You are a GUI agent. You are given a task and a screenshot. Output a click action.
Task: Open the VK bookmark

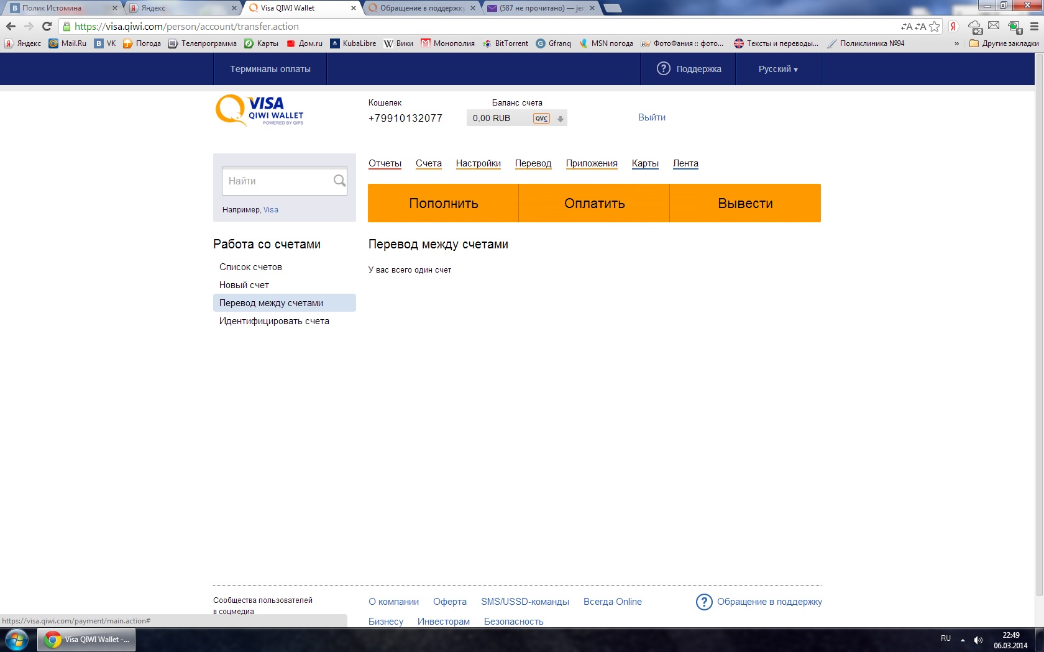tap(105, 43)
